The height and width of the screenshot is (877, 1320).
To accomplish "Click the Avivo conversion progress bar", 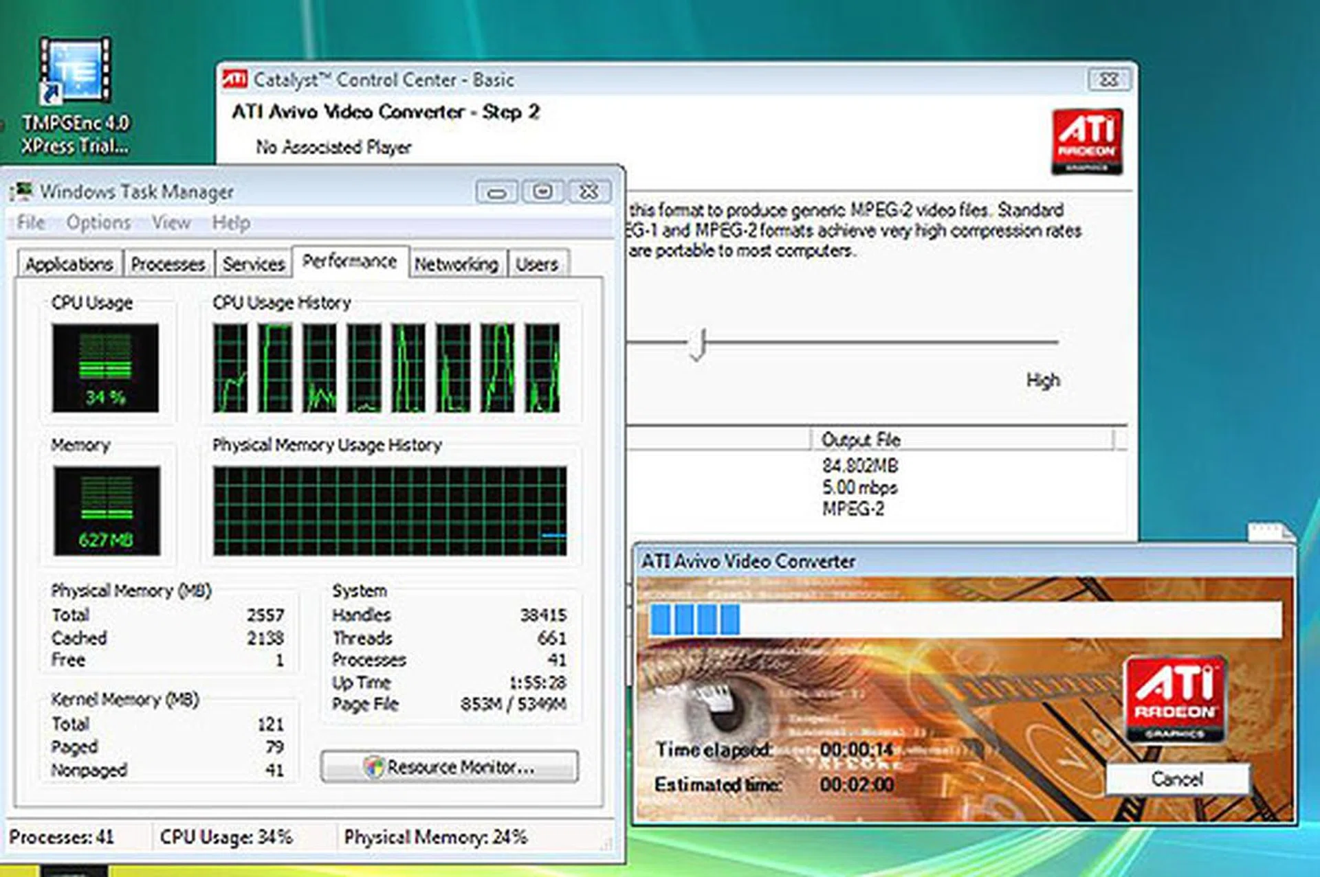I will 965,619.
